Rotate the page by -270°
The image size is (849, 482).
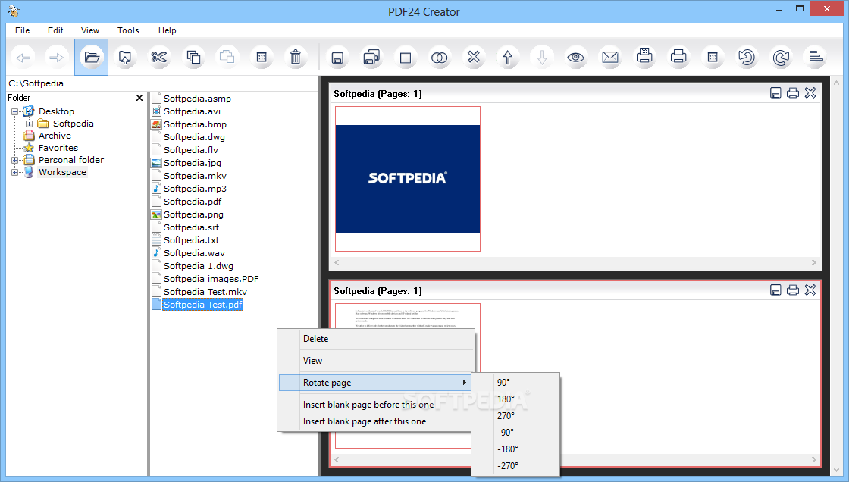[515, 466]
